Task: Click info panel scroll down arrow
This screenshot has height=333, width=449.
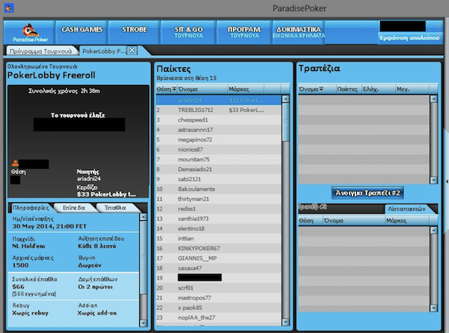Action: (x=143, y=323)
